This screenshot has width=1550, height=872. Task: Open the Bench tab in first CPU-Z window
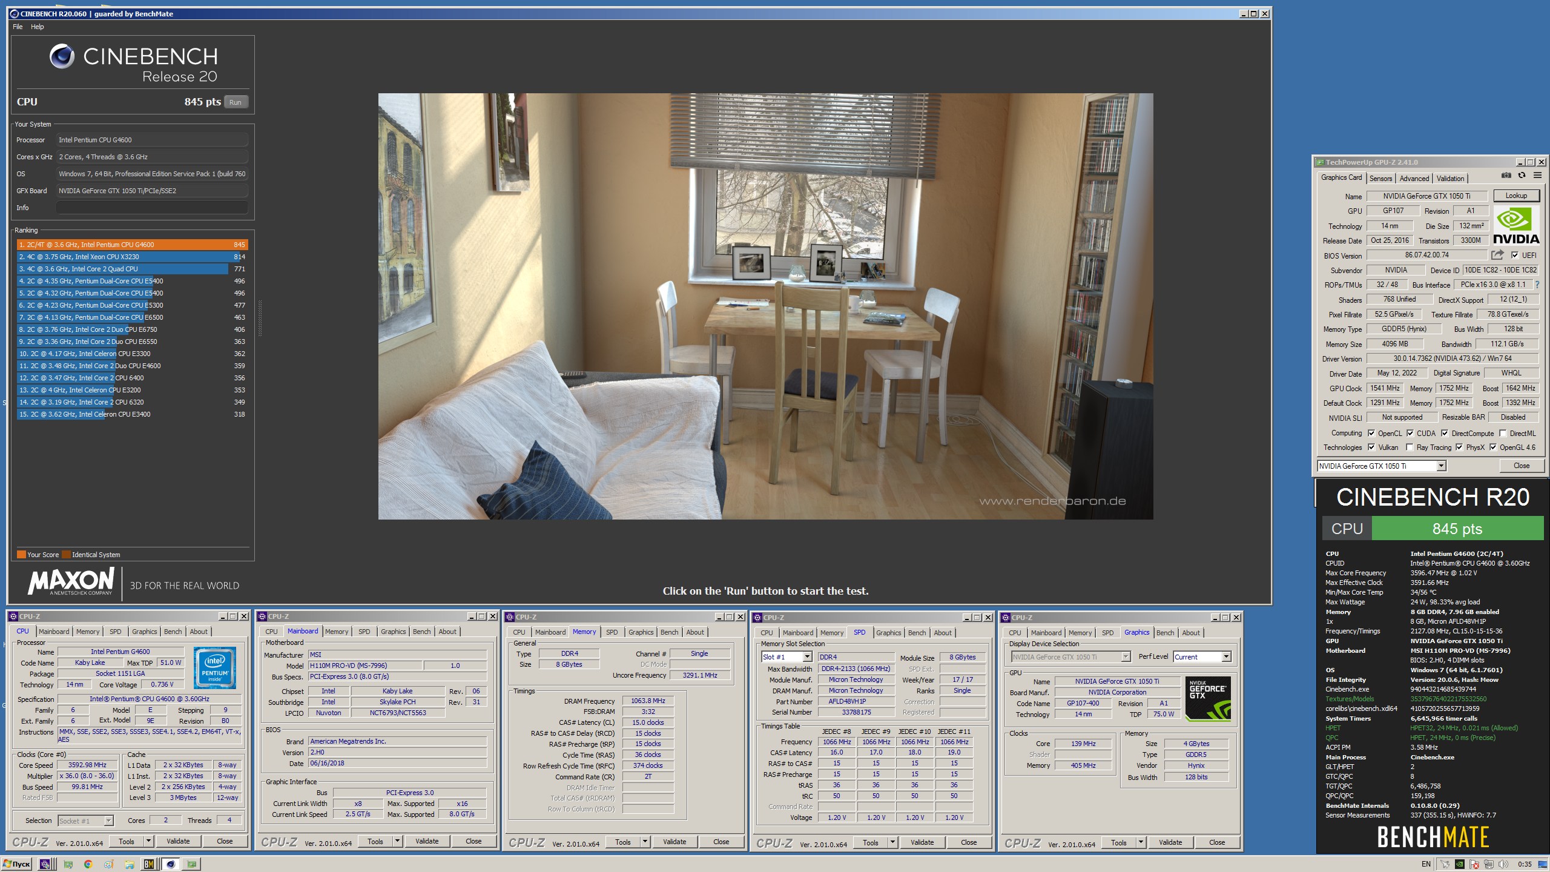point(173,632)
